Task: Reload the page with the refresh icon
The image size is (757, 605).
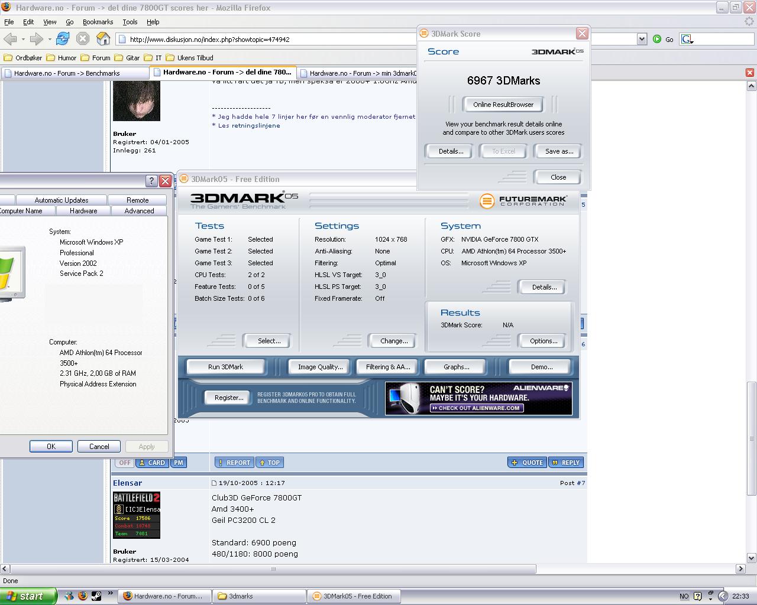Action: point(63,39)
